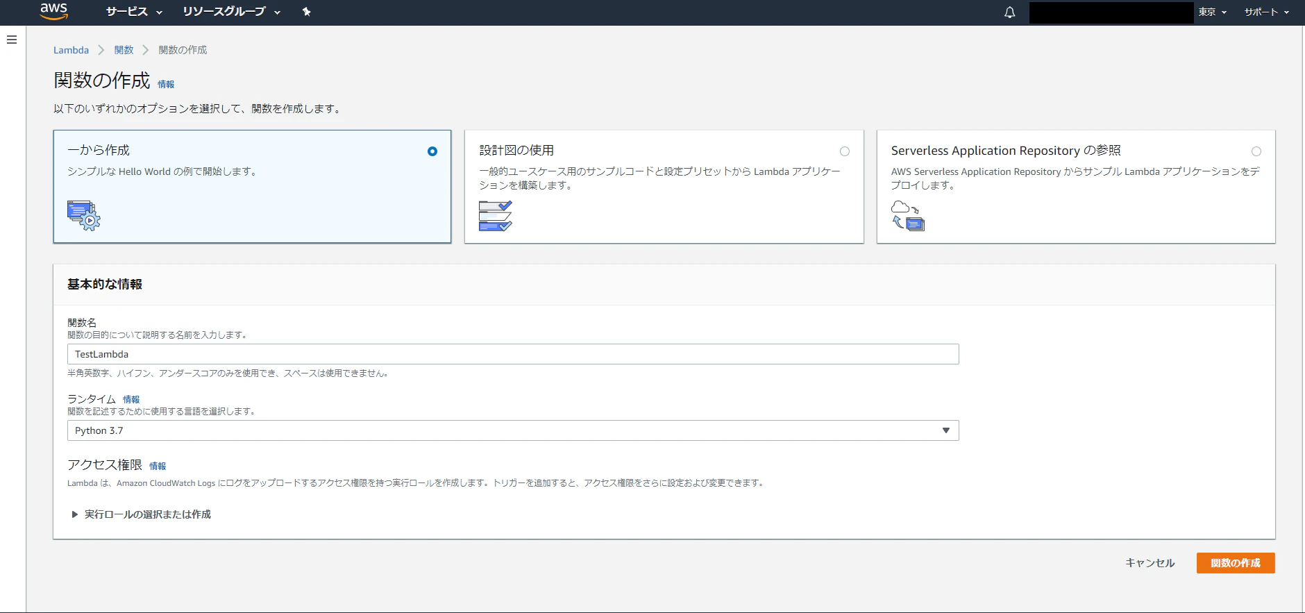Open the pin shortcuts icon in navbar
Viewport: 1305px width, 613px height.
[x=306, y=12]
